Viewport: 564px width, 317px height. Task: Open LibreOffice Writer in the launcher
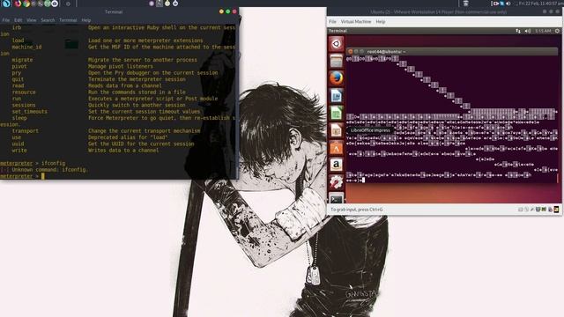pyautogui.click(x=336, y=96)
